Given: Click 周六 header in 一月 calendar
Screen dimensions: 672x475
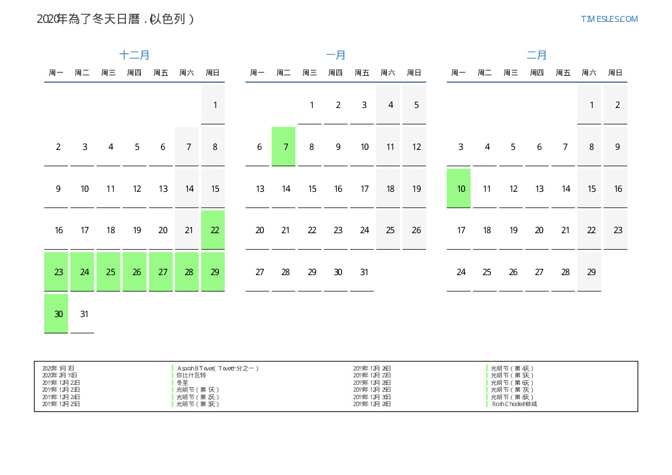Looking at the screenshot, I should click(388, 73).
